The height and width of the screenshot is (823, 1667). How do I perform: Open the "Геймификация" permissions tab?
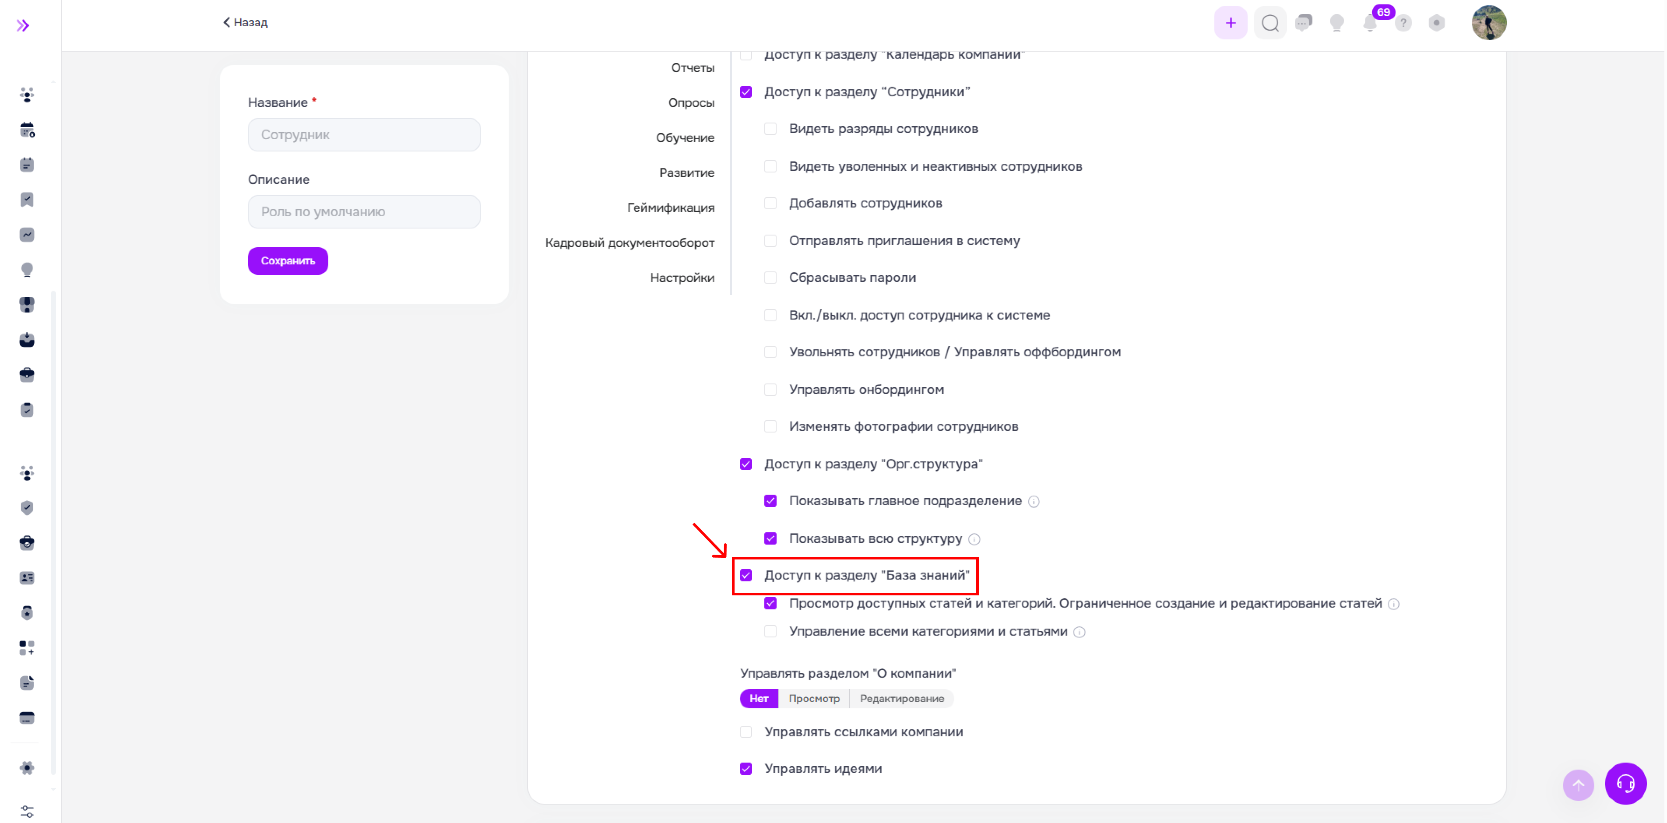(670, 208)
